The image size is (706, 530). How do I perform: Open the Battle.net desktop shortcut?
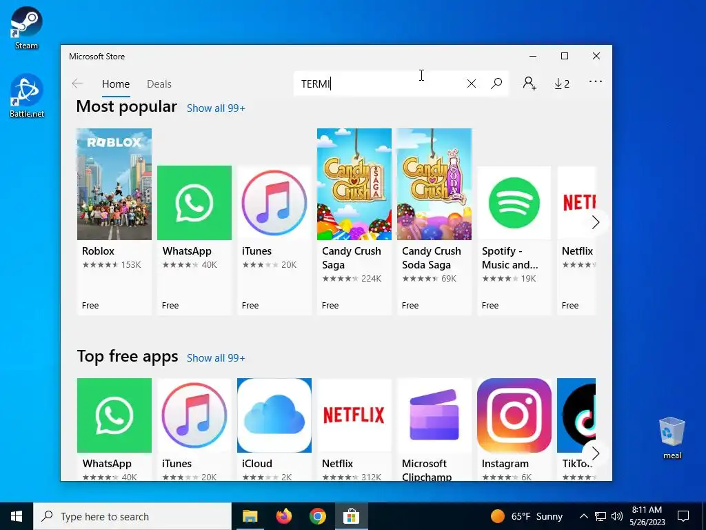(x=27, y=96)
